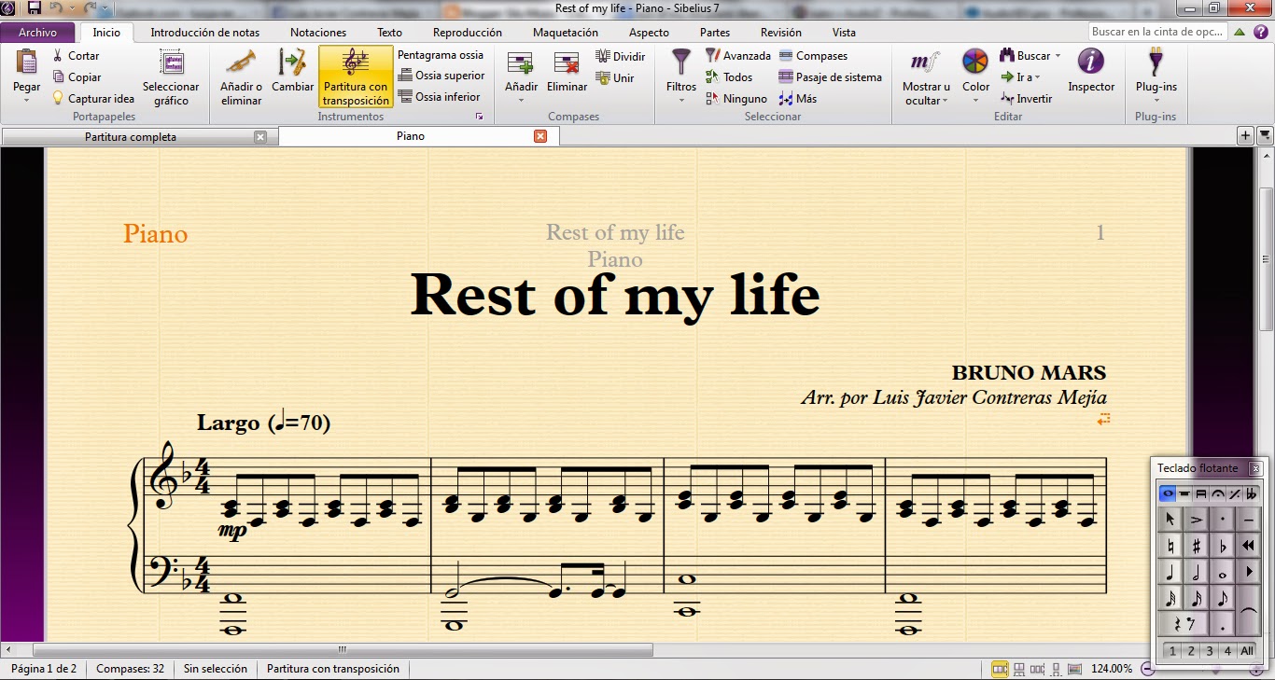Select first keypad layout tab (common notes)

click(x=1167, y=493)
